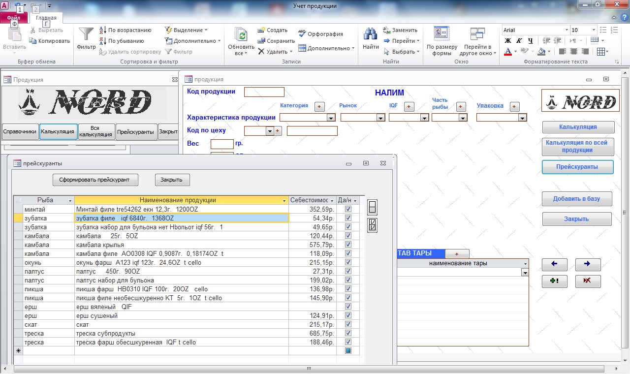The height and width of the screenshot is (374, 630).
Task: Click Добавить в базу button
Action: 576,199
